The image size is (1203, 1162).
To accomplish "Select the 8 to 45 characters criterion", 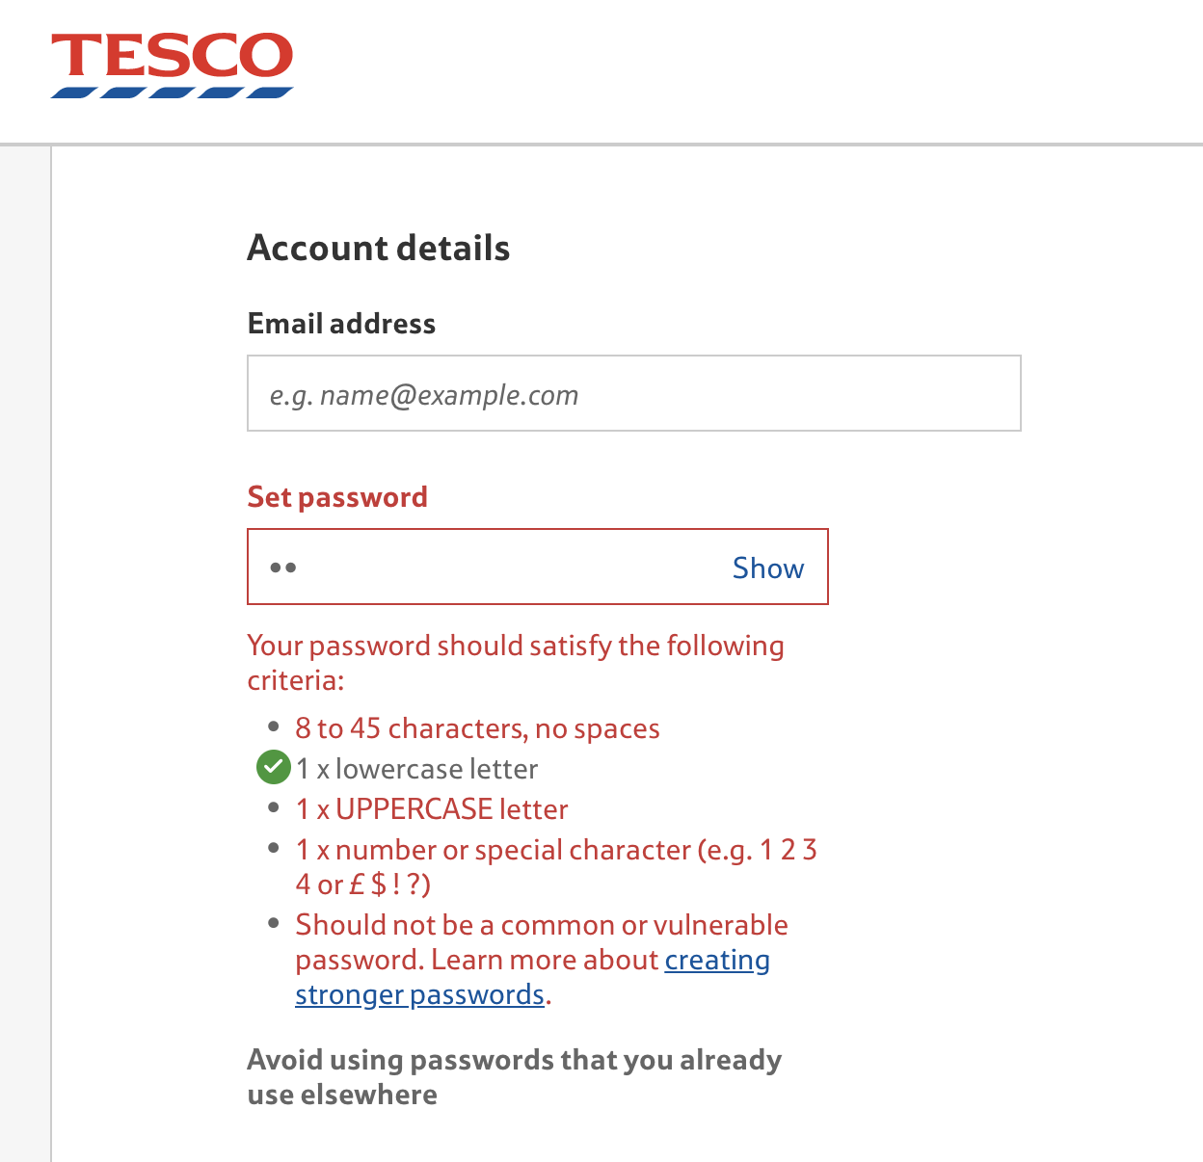I will click(477, 728).
